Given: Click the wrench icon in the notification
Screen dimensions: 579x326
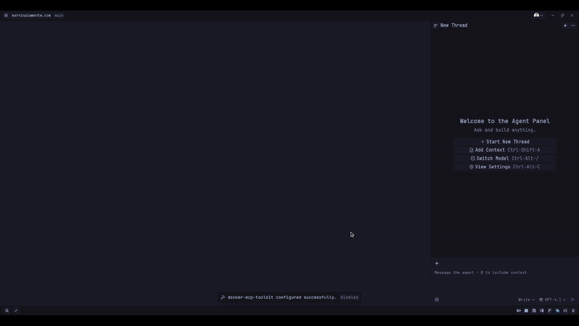Looking at the screenshot, I should coord(223,298).
